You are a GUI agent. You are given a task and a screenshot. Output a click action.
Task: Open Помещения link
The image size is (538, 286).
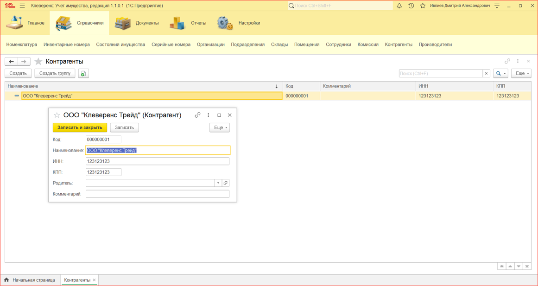(x=307, y=44)
